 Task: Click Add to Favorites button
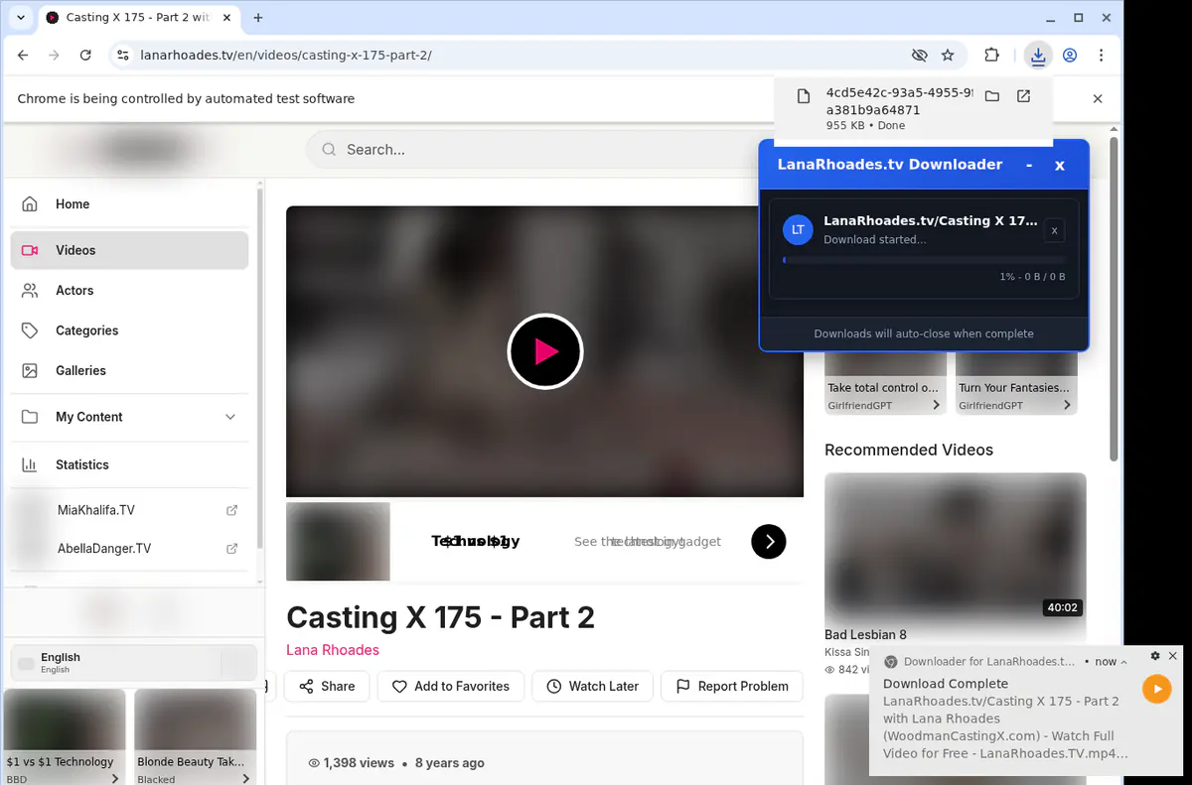450,686
